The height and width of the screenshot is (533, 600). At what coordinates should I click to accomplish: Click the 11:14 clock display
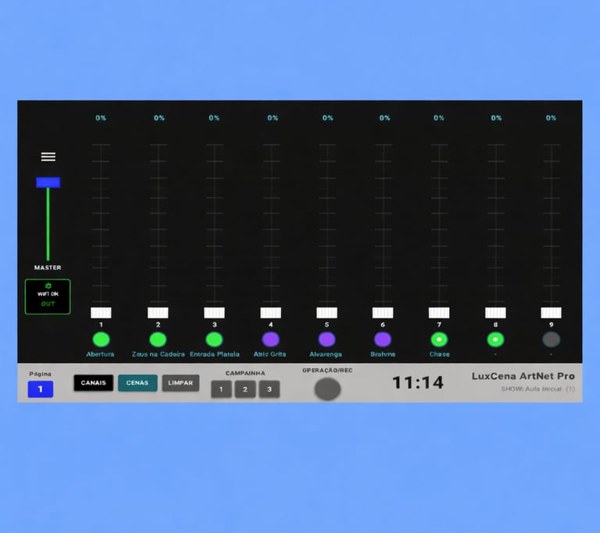point(418,382)
